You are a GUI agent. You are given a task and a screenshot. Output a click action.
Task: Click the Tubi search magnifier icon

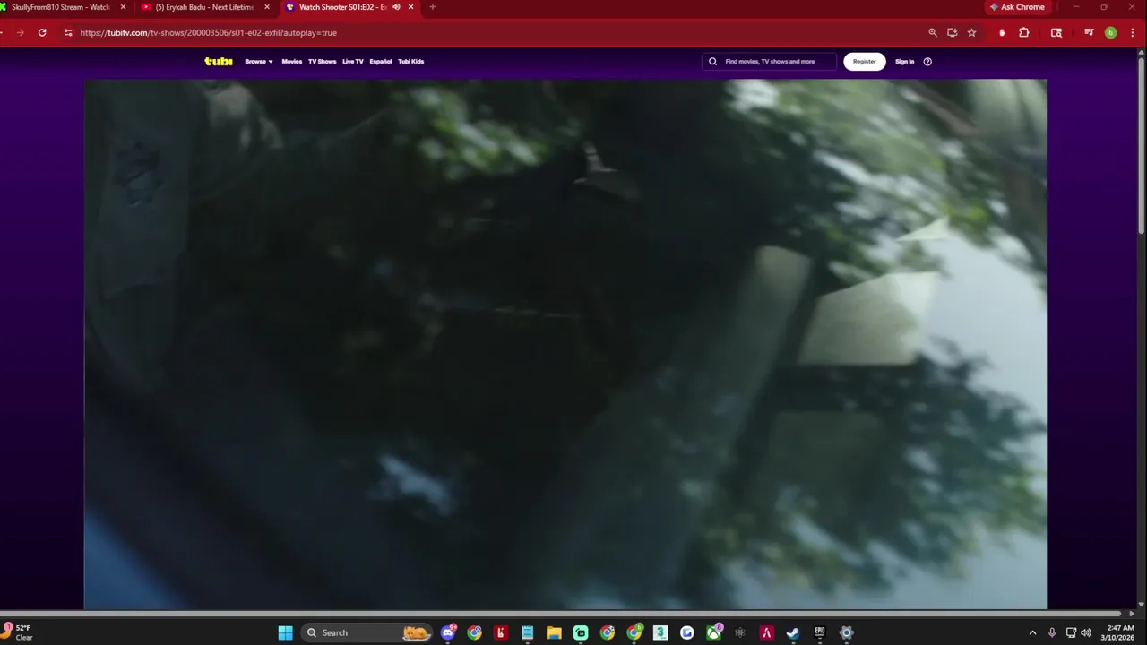click(x=713, y=62)
